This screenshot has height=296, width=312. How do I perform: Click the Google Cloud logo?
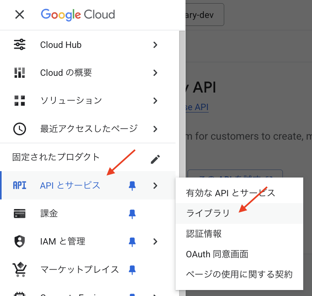[78, 15]
